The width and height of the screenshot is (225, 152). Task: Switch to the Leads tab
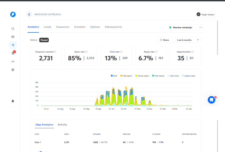(48, 27)
